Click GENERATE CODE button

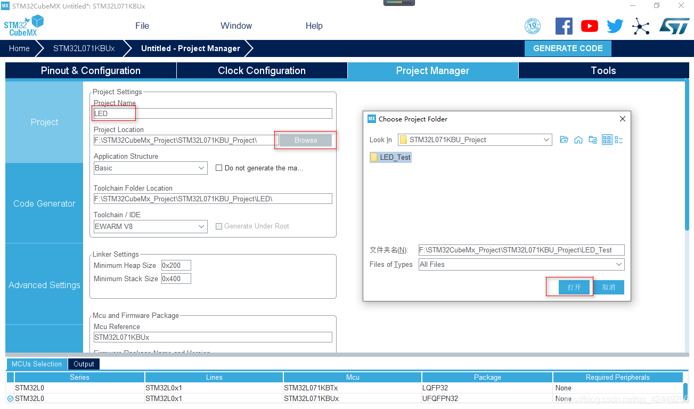click(568, 48)
